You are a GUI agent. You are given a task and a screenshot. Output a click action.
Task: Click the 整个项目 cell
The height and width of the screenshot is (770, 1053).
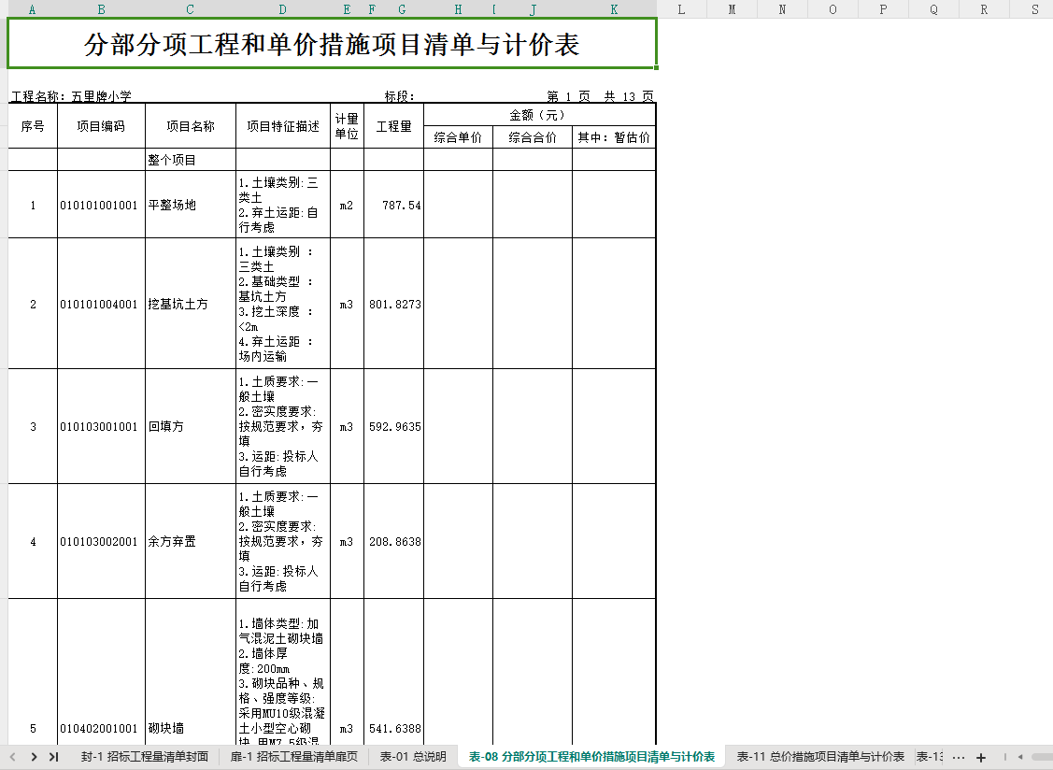pos(190,160)
